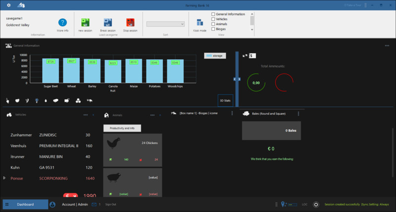Open Bales panel options menu
The width and height of the screenshot is (396, 212).
tap(298, 113)
